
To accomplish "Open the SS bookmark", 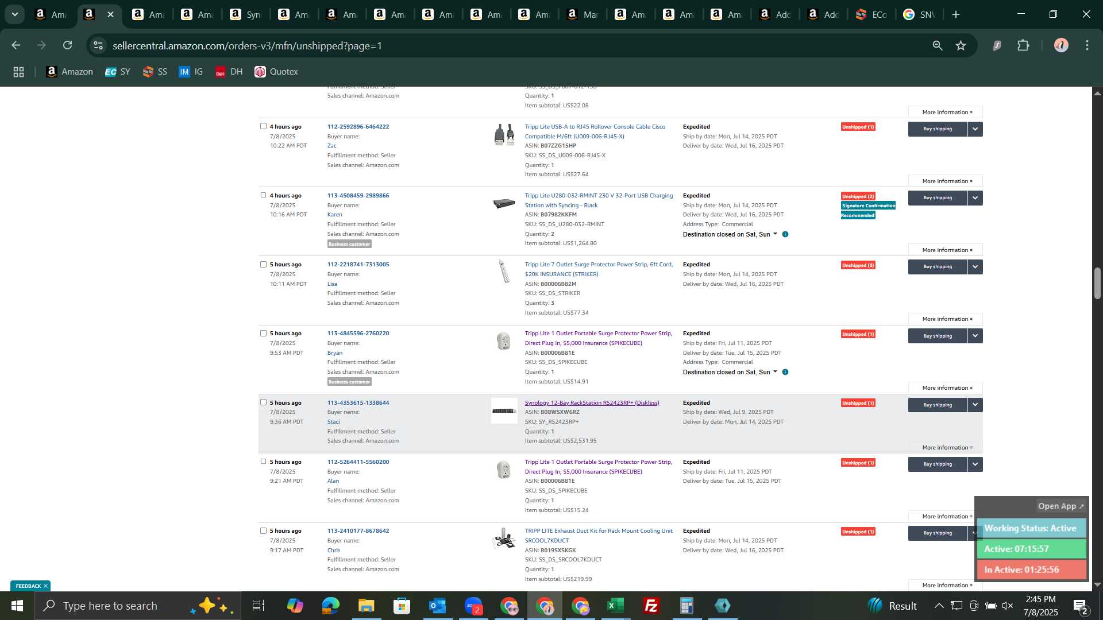I will [x=155, y=72].
